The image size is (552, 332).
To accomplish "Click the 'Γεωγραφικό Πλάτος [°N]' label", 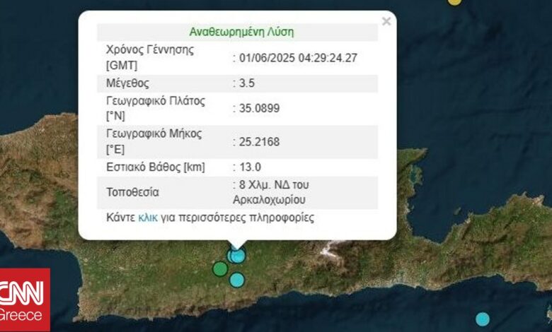I will [155, 108].
